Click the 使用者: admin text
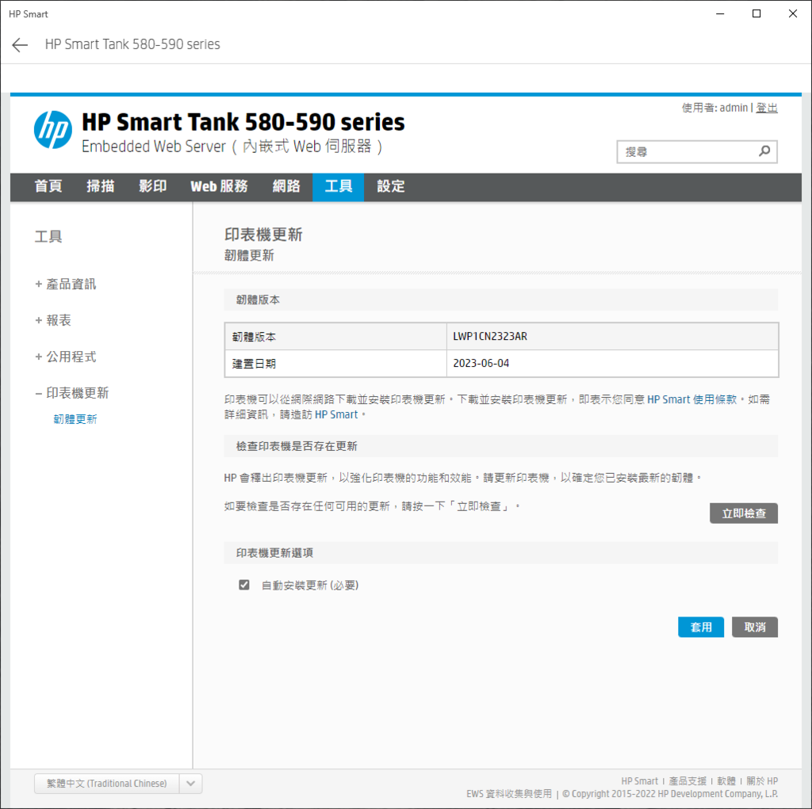 [714, 108]
